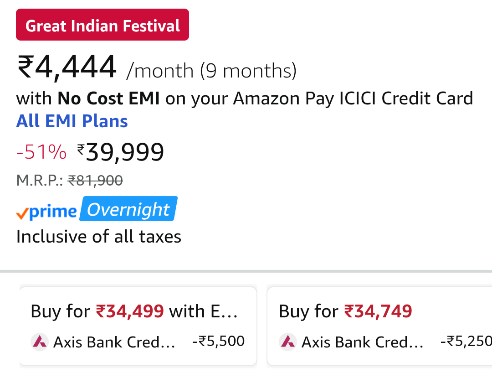The image size is (492, 373).
Task: Click the Prime logo
Action: [52, 211]
